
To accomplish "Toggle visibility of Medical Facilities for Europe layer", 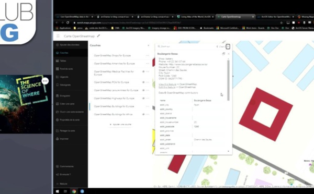I will coord(143,71).
